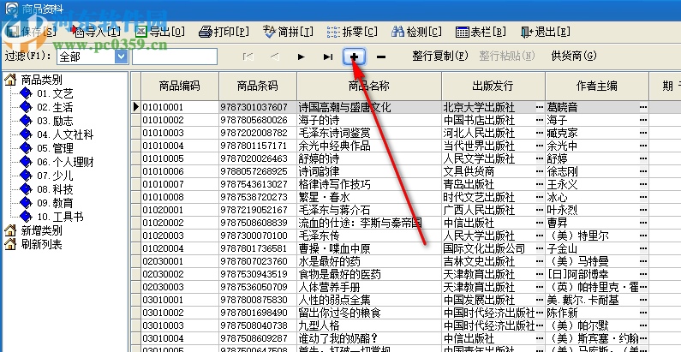Select category 06.个人理财
Screen dimensions: 681x352
pyautogui.click(x=65, y=163)
